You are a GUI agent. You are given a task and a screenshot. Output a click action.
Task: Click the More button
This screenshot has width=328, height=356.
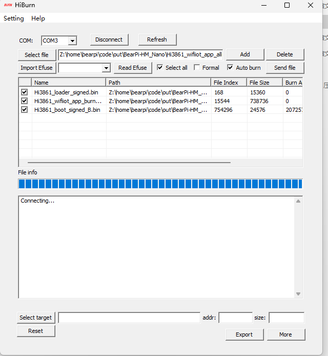(x=286, y=334)
